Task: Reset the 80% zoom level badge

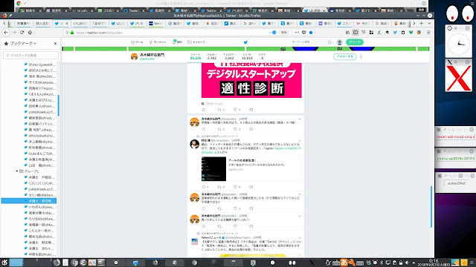Action: click(x=284, y=33)
